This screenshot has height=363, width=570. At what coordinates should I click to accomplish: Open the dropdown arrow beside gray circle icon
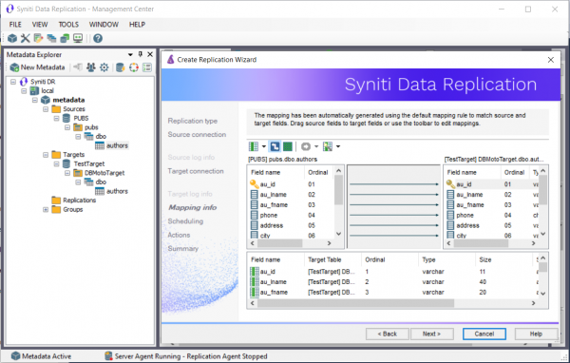(x=316, y=146)
